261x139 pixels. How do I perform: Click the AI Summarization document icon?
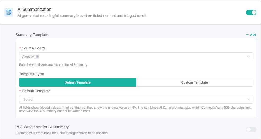pos(9,12)
